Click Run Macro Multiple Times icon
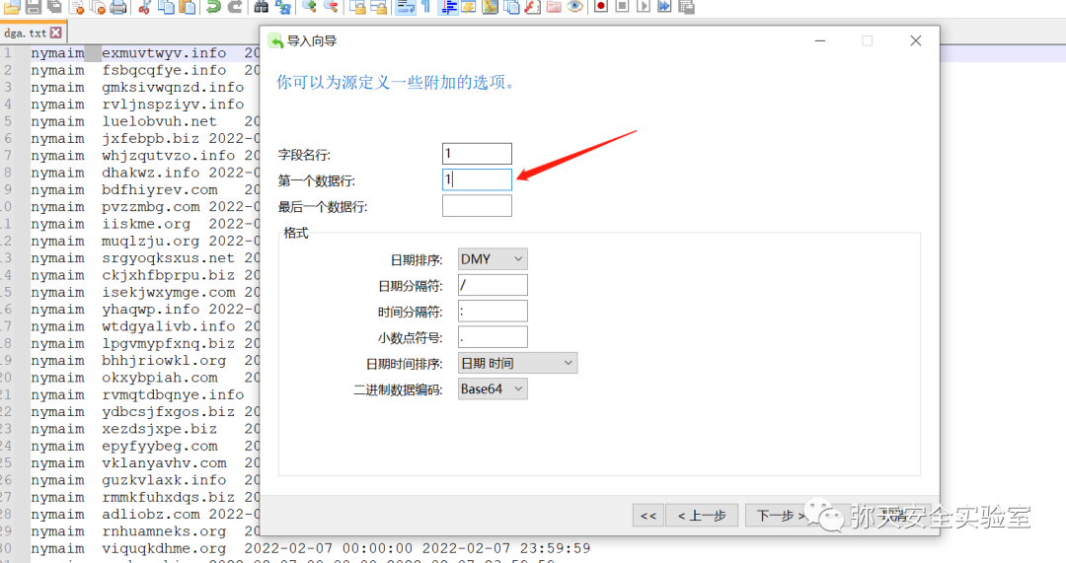The width and height of the screenshot is (1066, 563). click(x=664, y=7)
